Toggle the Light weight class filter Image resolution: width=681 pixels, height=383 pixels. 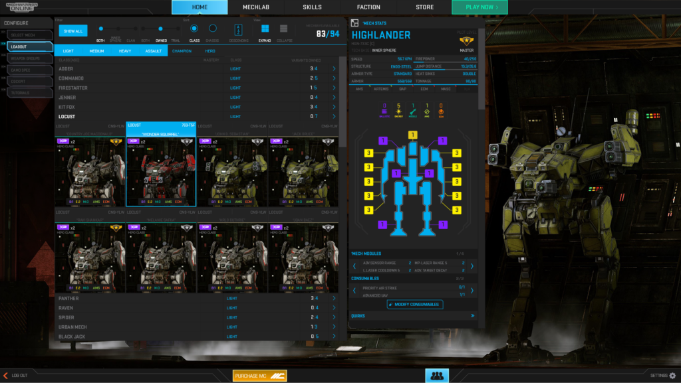68,51
